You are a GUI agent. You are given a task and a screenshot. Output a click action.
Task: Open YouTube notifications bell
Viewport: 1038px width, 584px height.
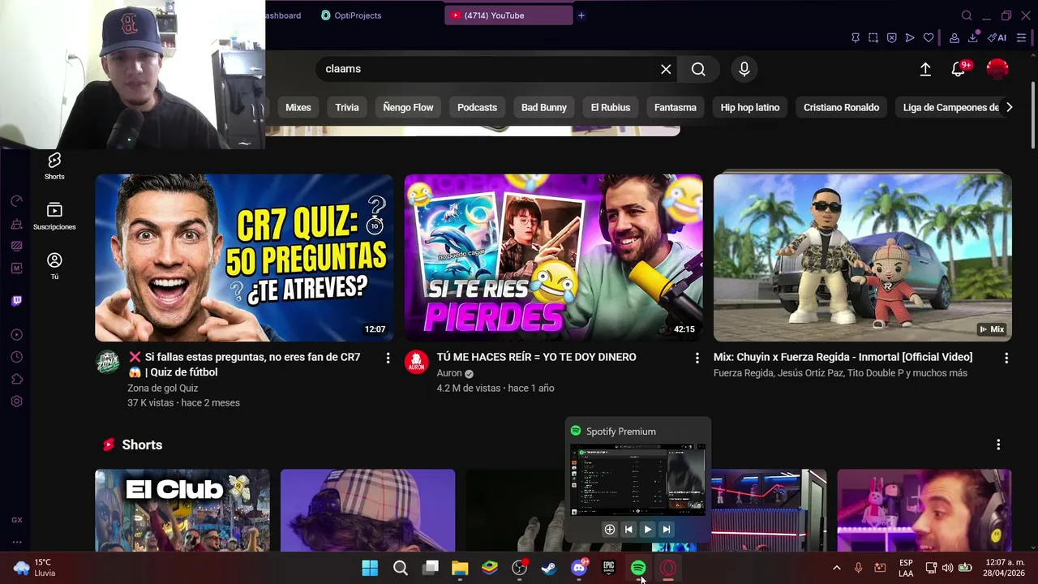click(x=959, y=69)
